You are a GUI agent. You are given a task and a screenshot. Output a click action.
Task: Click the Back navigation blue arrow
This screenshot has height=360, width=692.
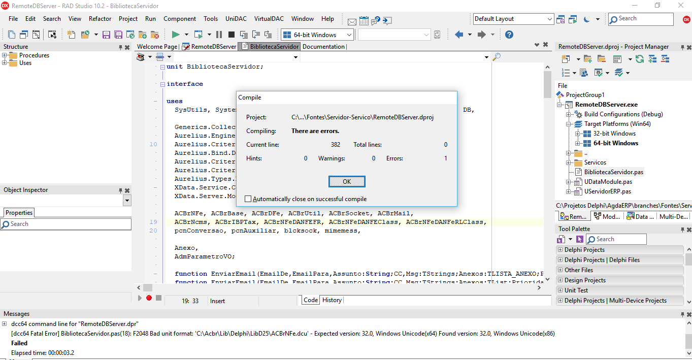click(459, 35)
